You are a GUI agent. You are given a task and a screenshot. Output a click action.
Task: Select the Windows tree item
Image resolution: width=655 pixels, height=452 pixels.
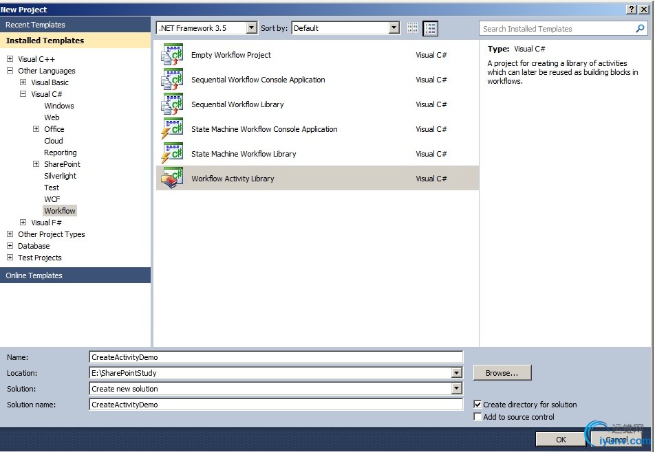pyautogui.click(x=59, y=106)
